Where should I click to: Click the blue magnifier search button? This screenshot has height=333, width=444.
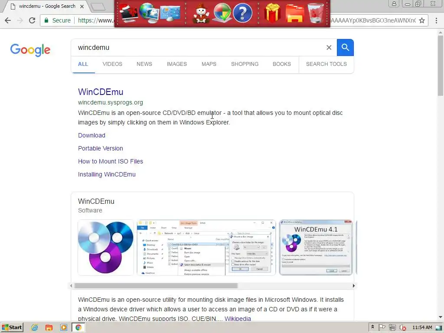point(345,48)
